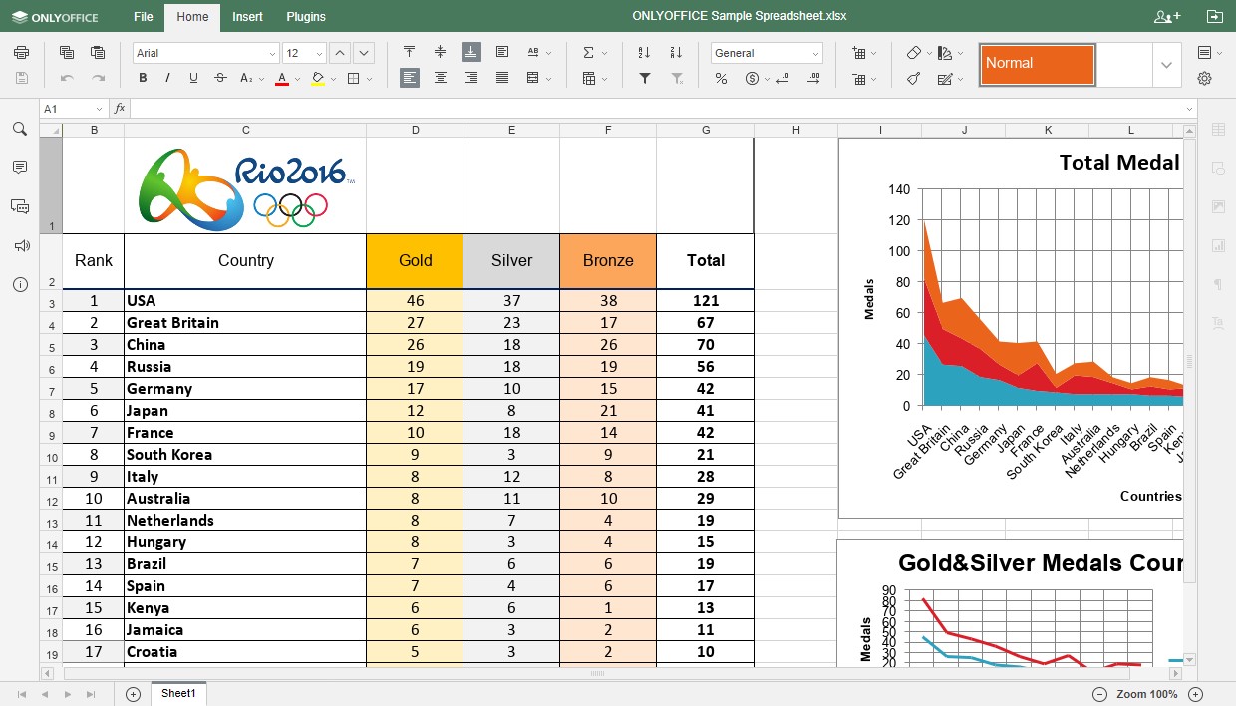Sort ascending A to Z
This screenshot has width=1236, height=706.
pyautogui.click(x=644, y=53)
